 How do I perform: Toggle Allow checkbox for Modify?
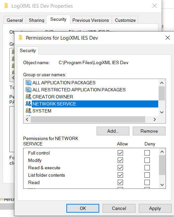tap(120, 160)
